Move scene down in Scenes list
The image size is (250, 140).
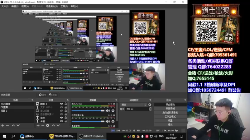coord(18,125)
